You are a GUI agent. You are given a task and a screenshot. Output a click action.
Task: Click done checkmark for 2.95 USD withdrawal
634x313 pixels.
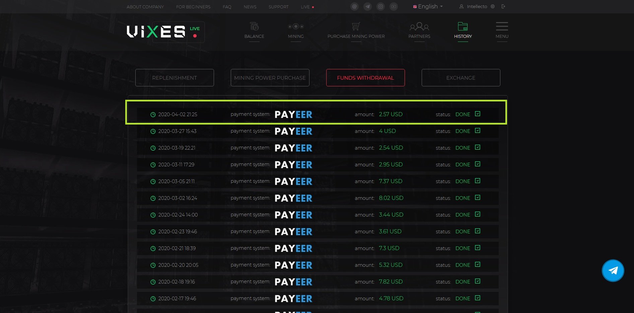(478, 164)
